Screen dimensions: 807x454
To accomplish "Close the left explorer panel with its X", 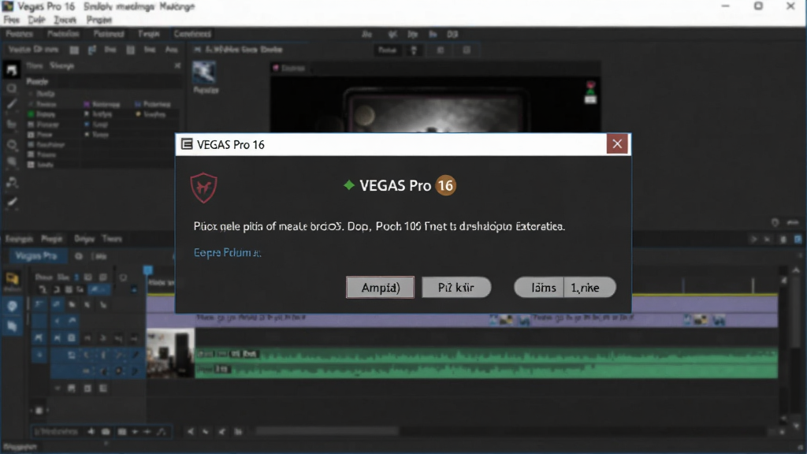I will [177, 66].
